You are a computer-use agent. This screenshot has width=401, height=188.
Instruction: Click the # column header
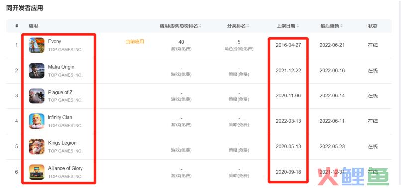pyautogui.click(x=16, y=26)
